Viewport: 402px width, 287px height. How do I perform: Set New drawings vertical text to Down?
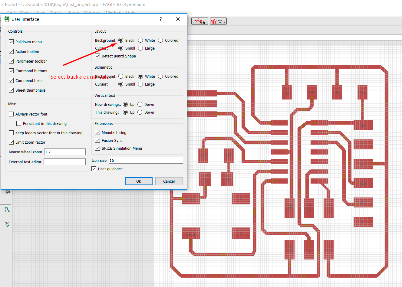[140, 104]
